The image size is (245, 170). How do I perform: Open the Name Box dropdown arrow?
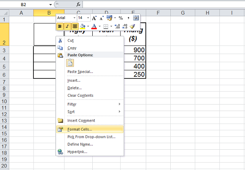point(51,4)
